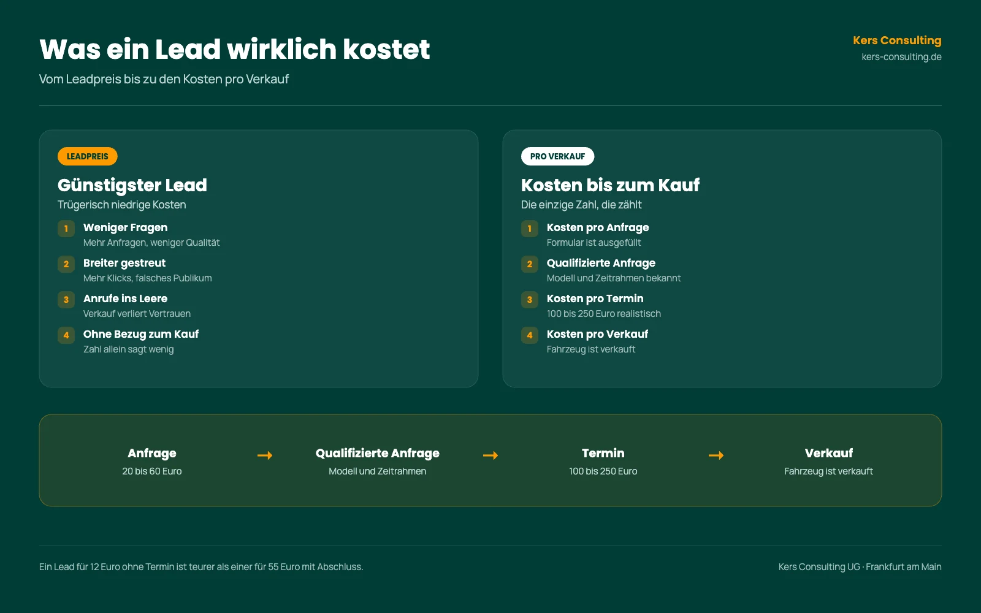
Task: Select number 4 badge beside Kosten pro Verkauf
Action: 530,335
